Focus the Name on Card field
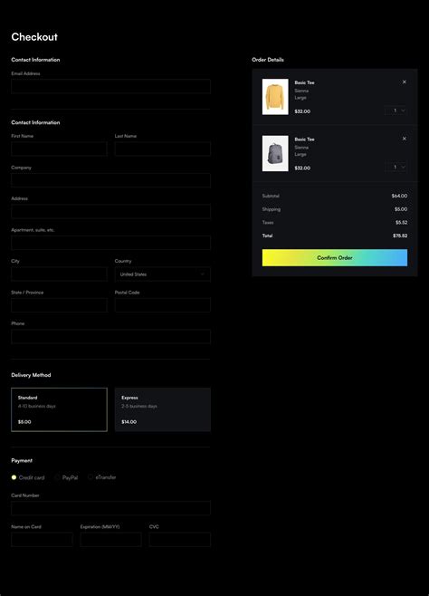 42,540
